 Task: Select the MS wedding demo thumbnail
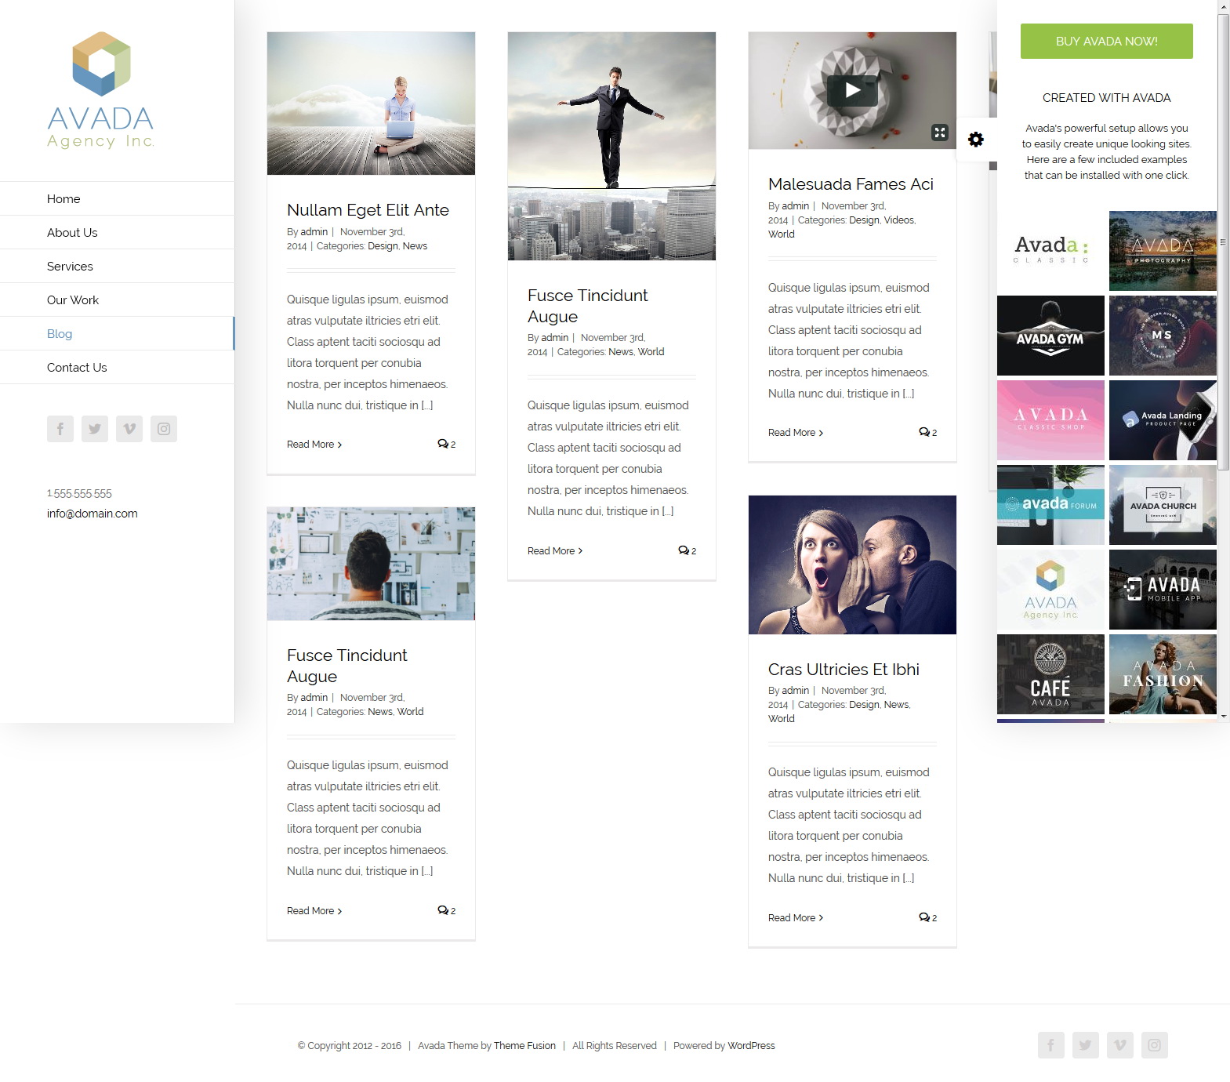(x=1163, y=336)
